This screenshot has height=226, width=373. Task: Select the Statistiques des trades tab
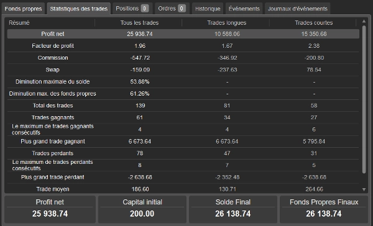(79, 9)
